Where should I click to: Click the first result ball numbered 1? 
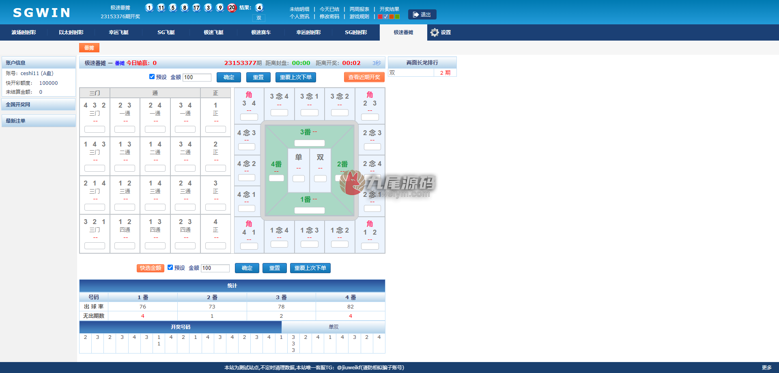pos(149,7)
